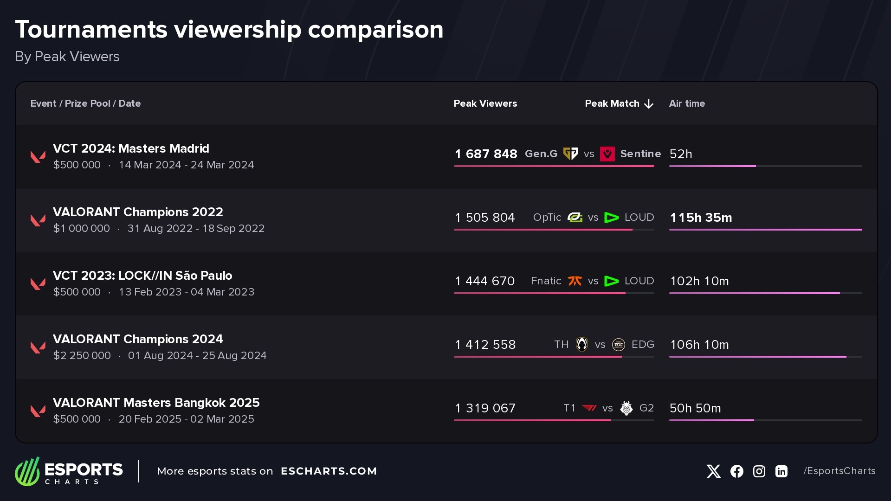Click the Event / Prize Pool / Date header
The height and width of the screenshot is (501, 891).
click(x=85, y=103)
